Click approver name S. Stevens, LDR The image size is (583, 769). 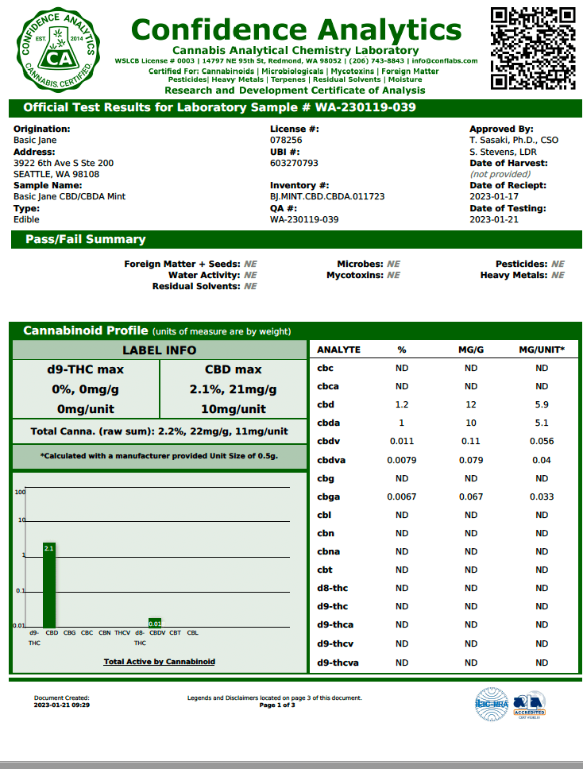click(503, 152)
